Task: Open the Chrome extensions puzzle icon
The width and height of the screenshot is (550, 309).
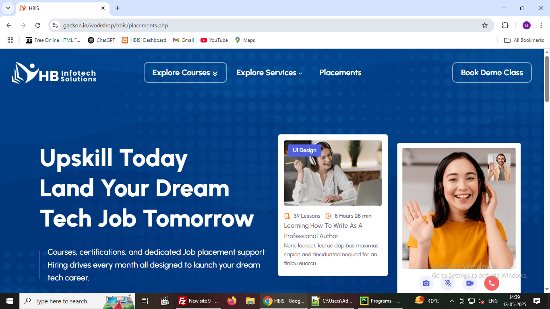Action: 505,25
